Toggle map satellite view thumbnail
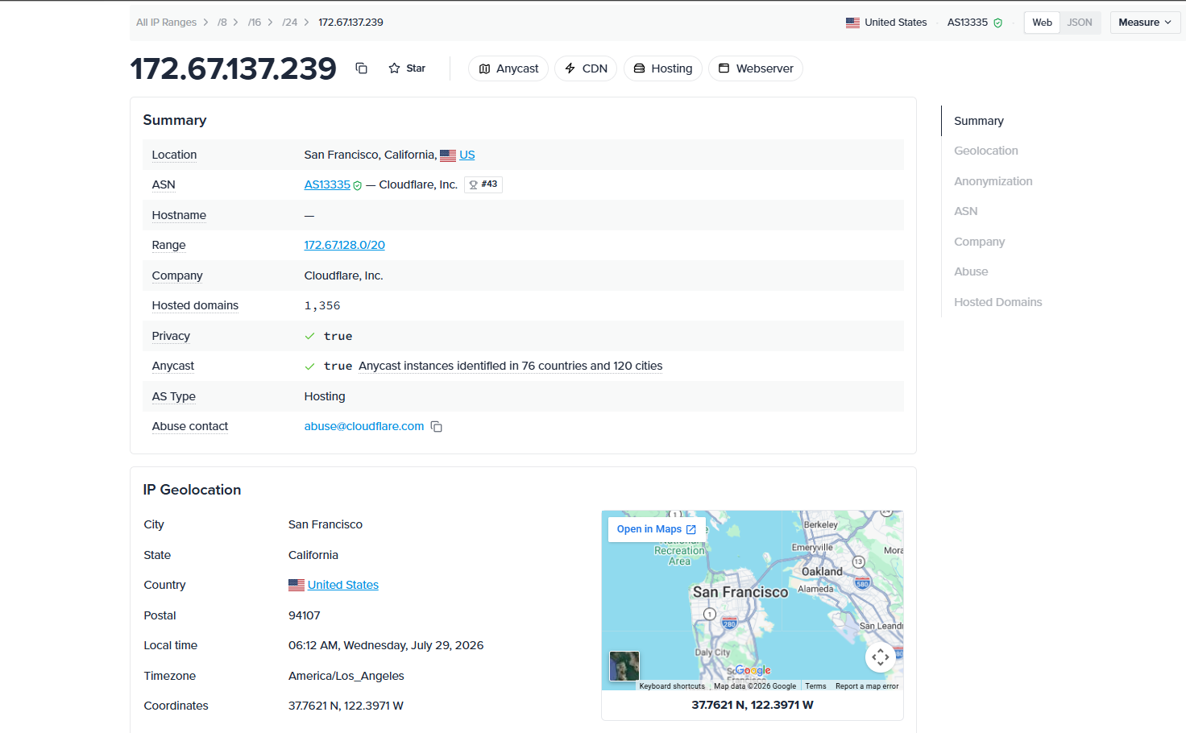 (624, 666)
